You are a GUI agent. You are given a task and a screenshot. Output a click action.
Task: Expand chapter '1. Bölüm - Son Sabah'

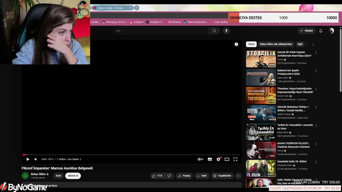click(x=69, y=159)
